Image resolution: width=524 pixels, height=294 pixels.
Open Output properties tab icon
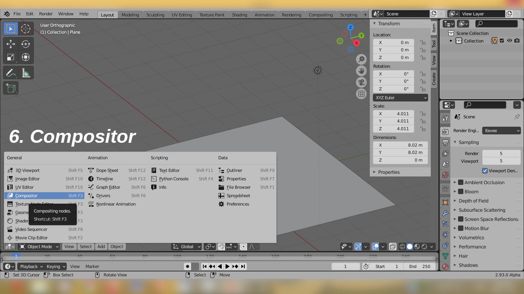coord(445,142)
